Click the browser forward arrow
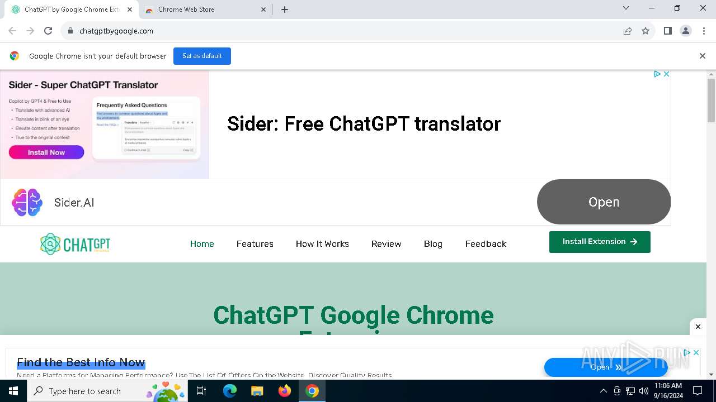The image size is (716, 402). pyautogui.click(x=30, y=31)
